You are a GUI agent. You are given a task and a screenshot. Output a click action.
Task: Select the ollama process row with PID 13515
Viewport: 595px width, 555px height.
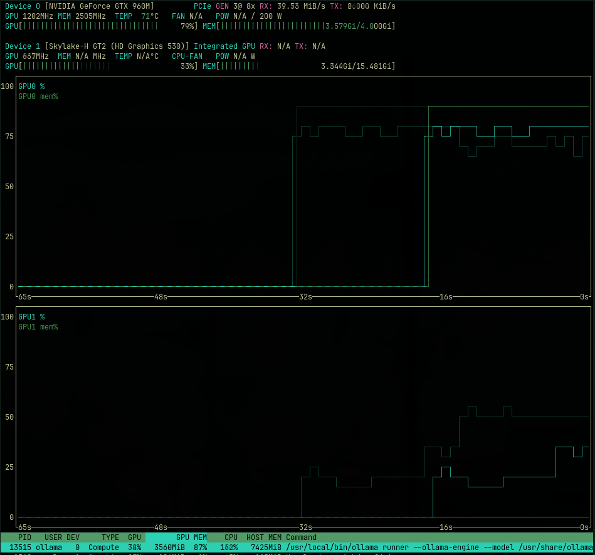point(297,547)
